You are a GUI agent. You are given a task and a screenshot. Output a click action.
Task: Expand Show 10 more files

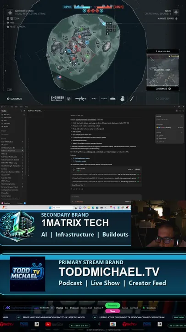(78, 185)
